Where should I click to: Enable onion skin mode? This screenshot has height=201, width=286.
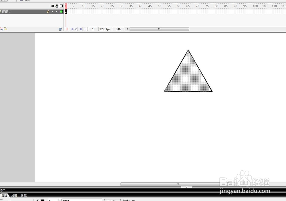click(72, 29)
